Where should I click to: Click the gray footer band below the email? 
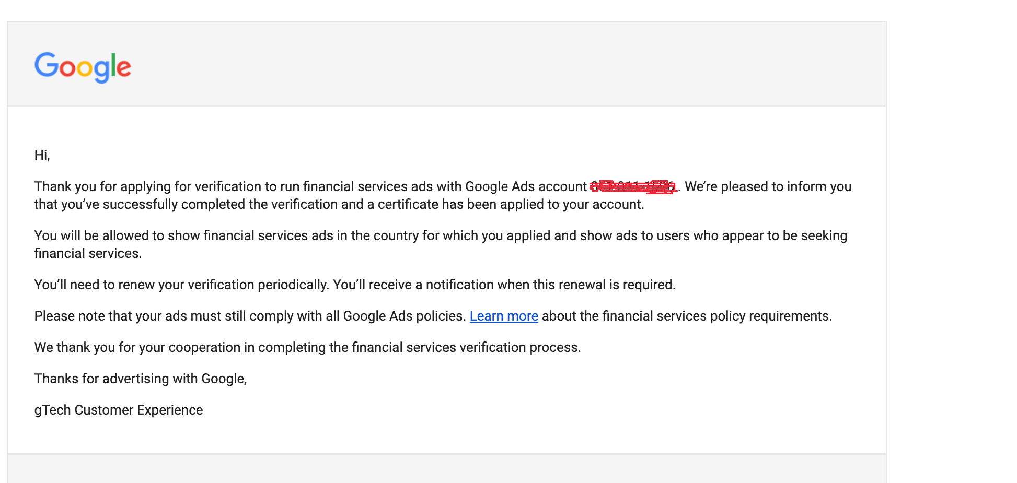point(447,468)
